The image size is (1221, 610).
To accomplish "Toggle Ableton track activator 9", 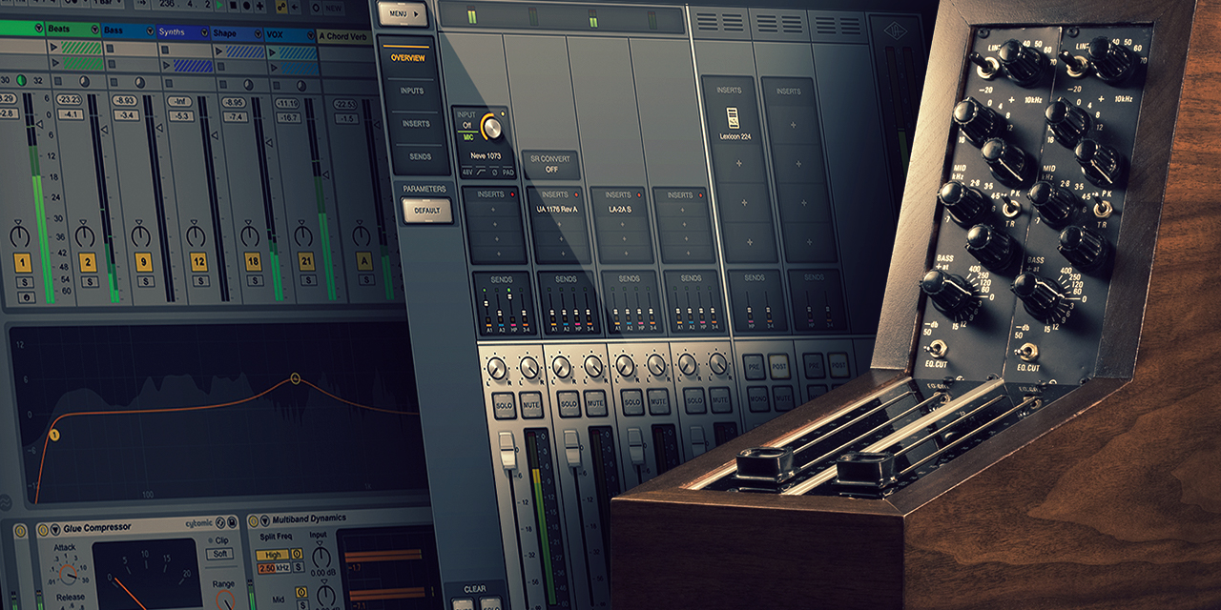I will (143, 262).
